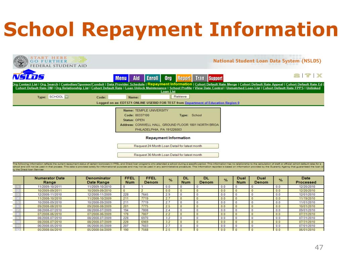The image size is (344, 258).
Task: Click Request 36-Month Loan Detail button
Action: pos(168,155)
